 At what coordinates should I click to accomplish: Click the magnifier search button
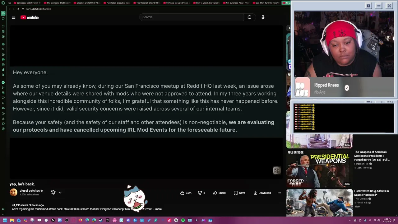click(x=250, y=17)
